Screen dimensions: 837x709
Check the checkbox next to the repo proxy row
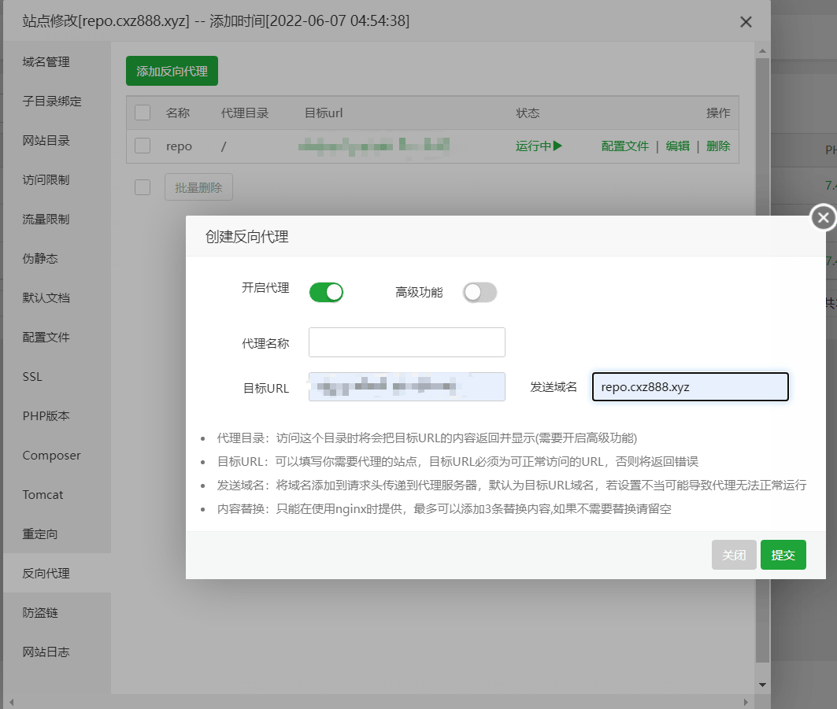142,146
